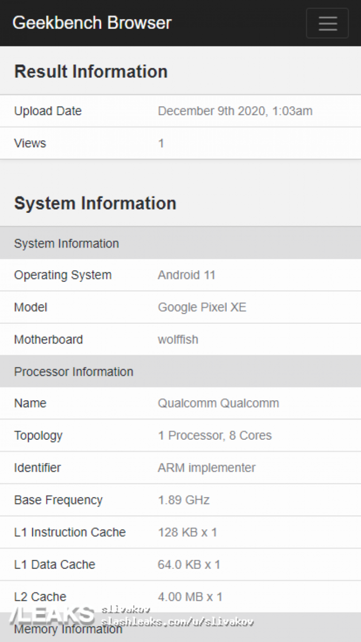This screenshot has height=642, width=361.
Task: Select the L2 Cache label
Action: pos(40,597)
